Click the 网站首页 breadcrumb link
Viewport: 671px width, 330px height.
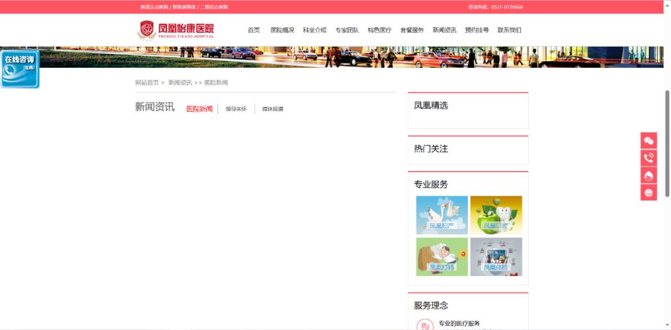147,83
